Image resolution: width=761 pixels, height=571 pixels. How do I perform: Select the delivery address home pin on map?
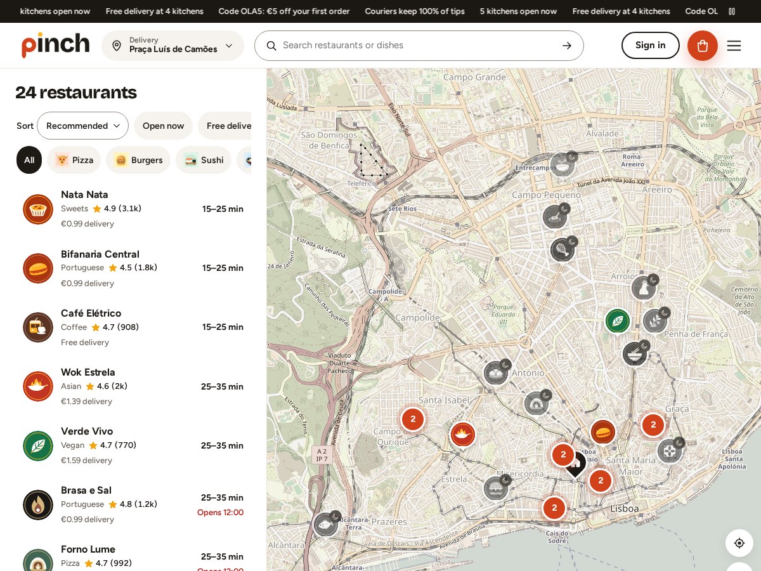(575, 464)
